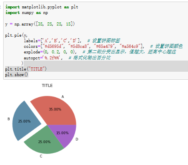Click the 'import numpy as np' line

pos(26,13)
